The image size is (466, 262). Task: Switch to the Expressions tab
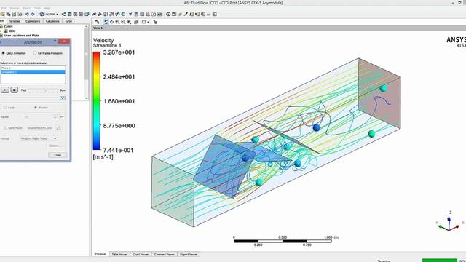[x=33, y=21]
